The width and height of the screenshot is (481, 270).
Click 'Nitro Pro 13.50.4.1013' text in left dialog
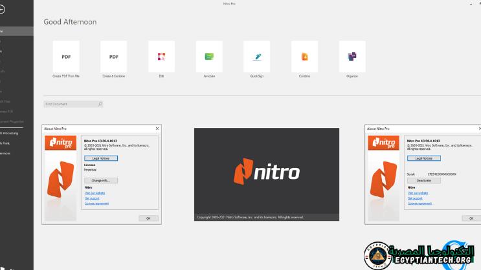(100, 141)
